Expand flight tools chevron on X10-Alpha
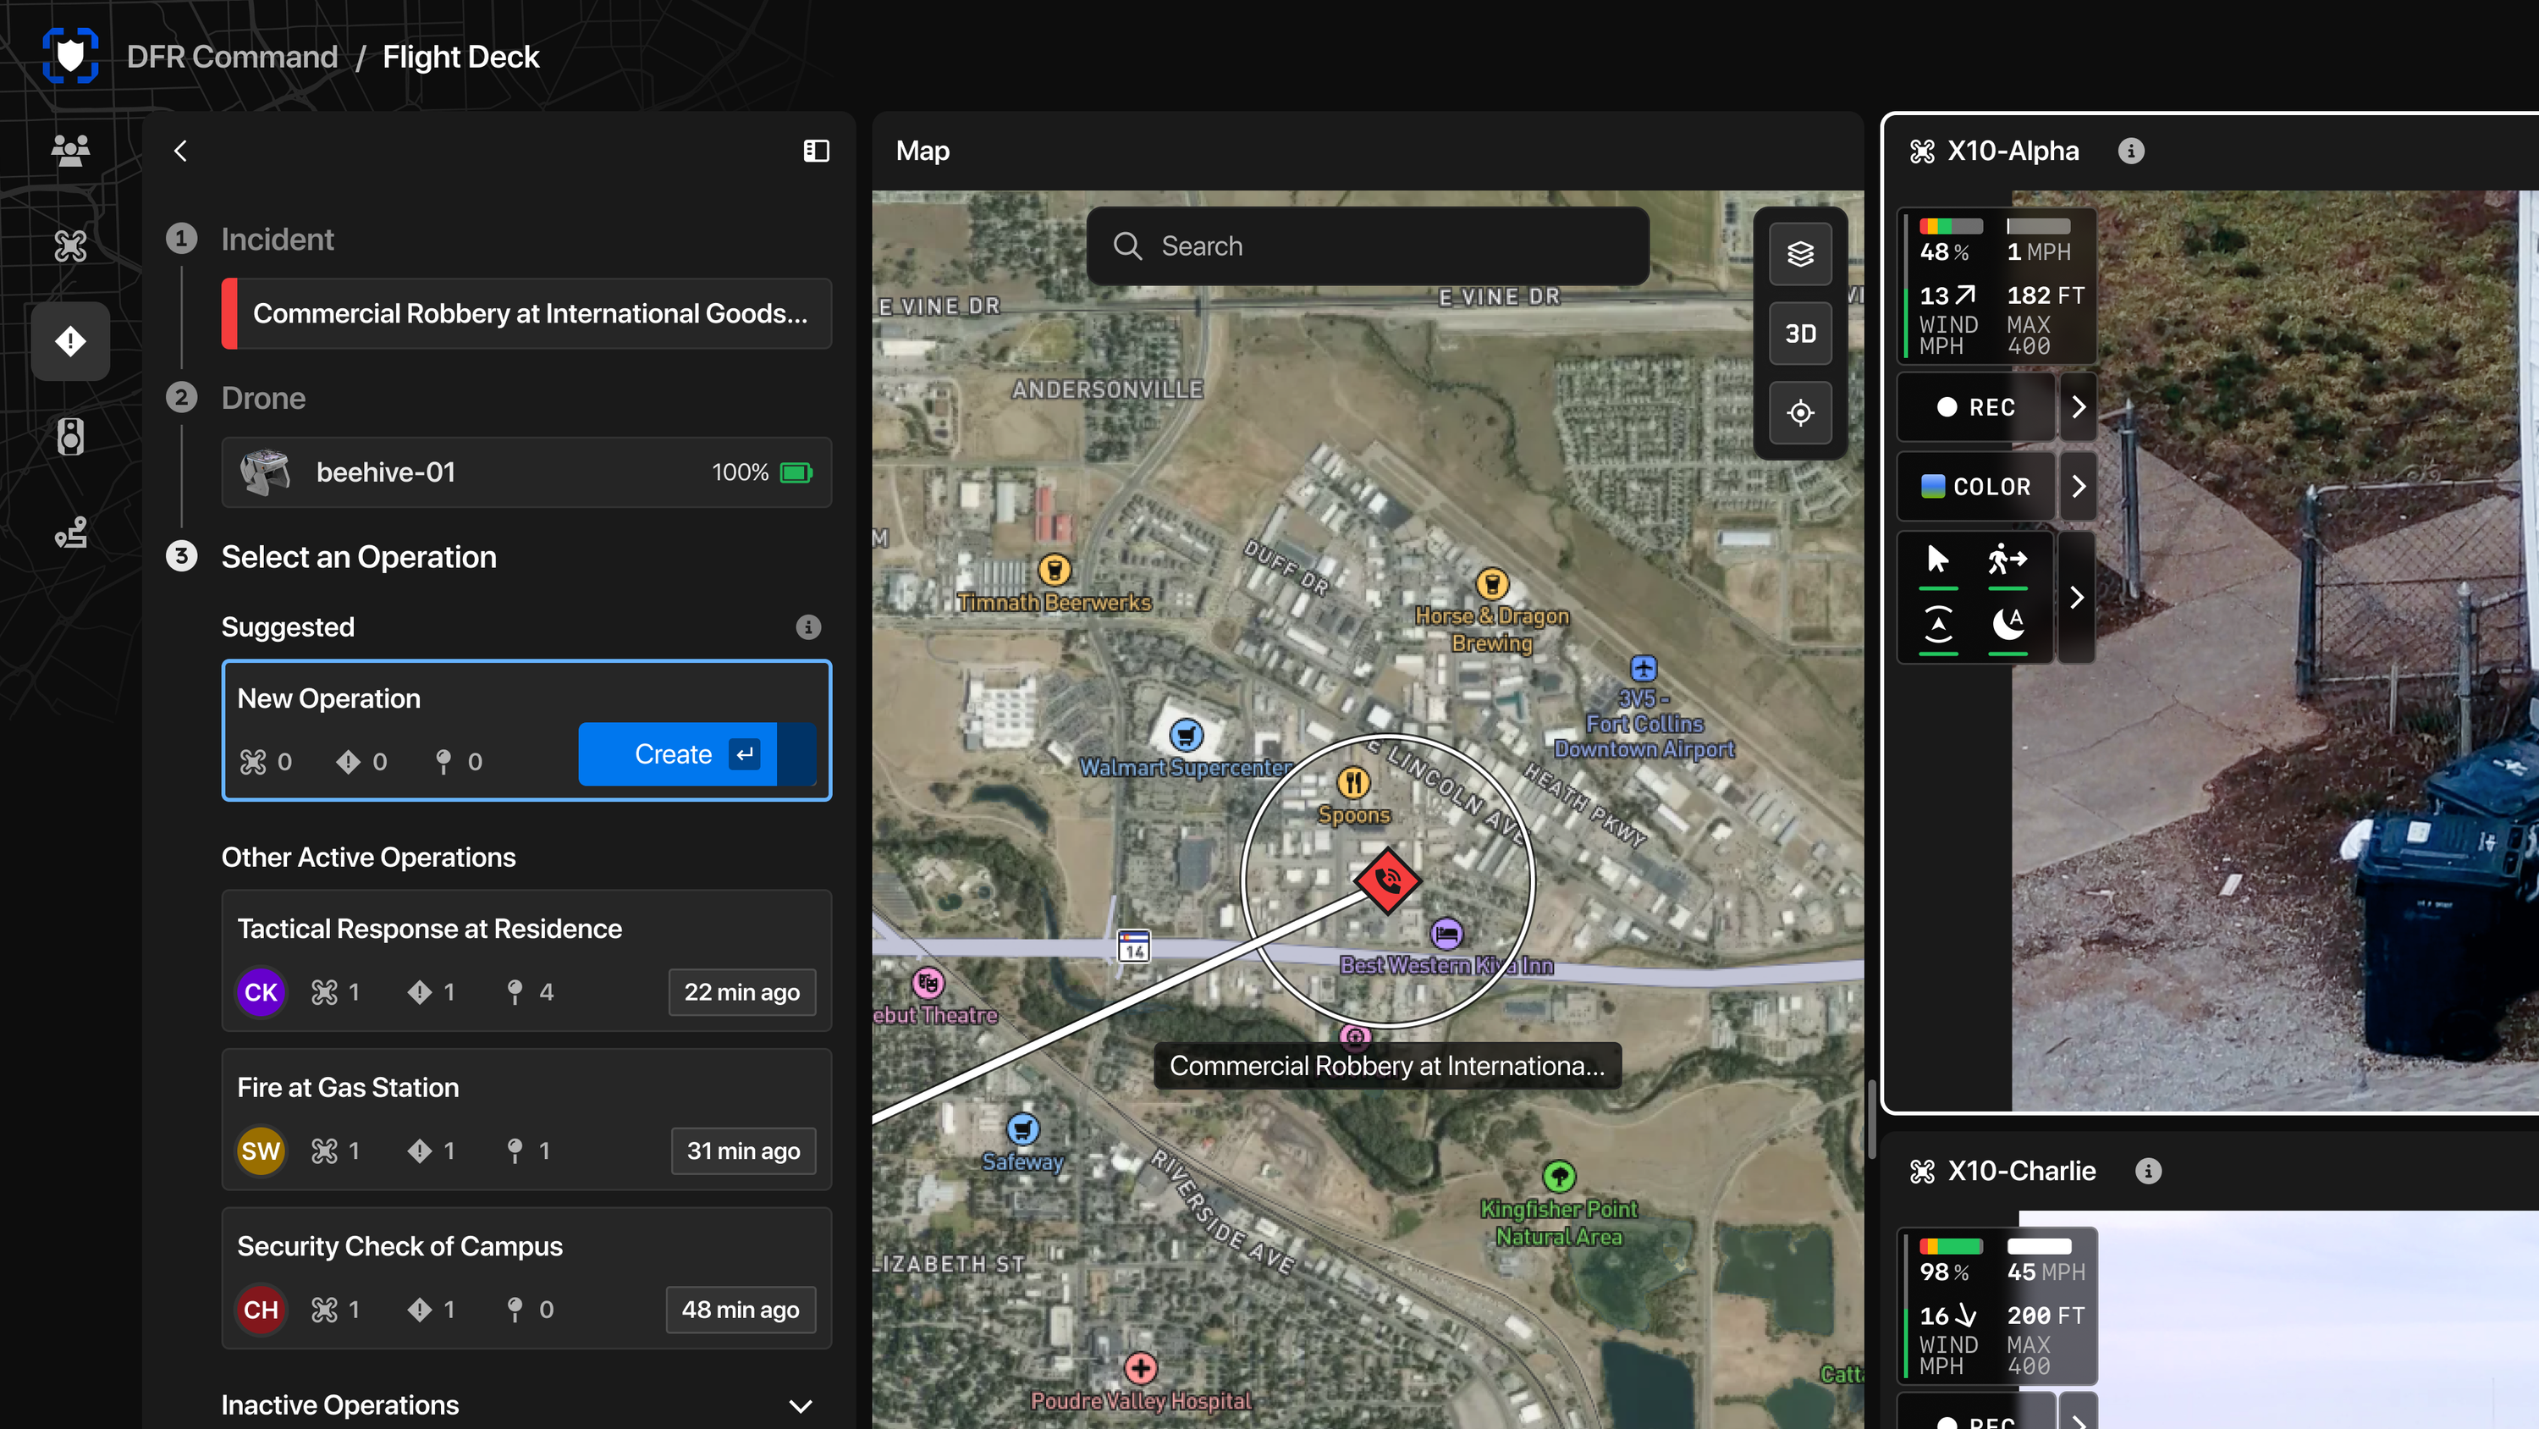 click(x=2076, y=598)
